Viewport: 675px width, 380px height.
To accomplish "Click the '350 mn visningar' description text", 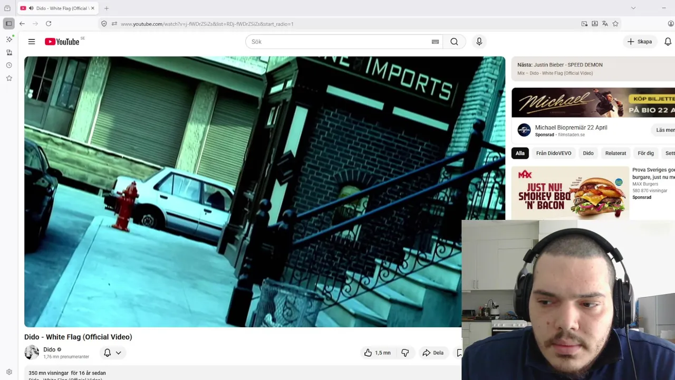I will (x=49, y=373).
